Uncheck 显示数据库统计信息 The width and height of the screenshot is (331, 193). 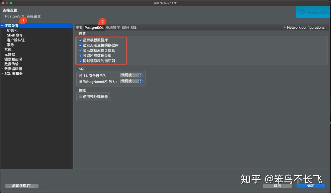(80, 50)
